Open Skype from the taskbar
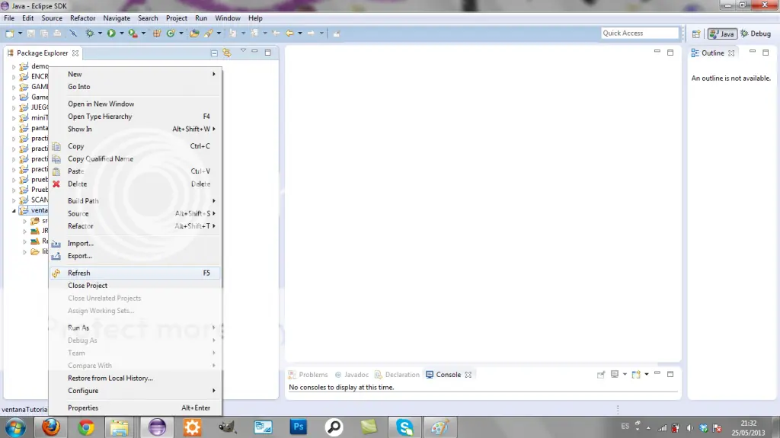Viewport: 780px width, 438px height. (404, 427)
